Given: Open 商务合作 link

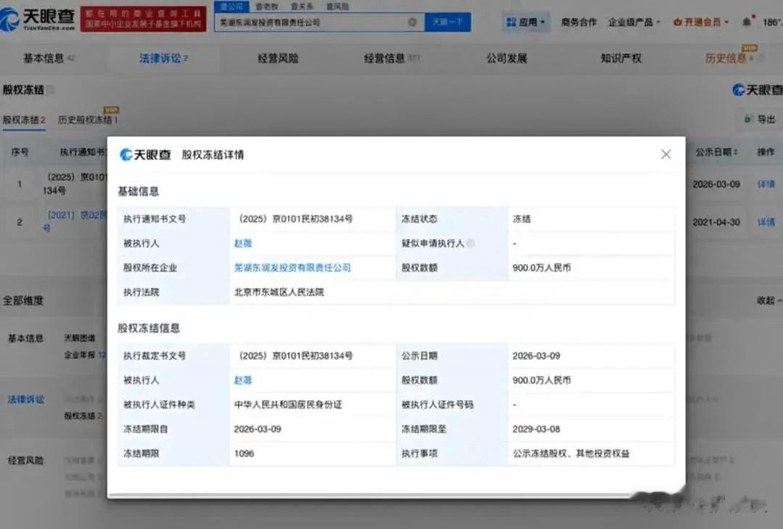Looking at the screenshot, I should [x=579, y=22].
